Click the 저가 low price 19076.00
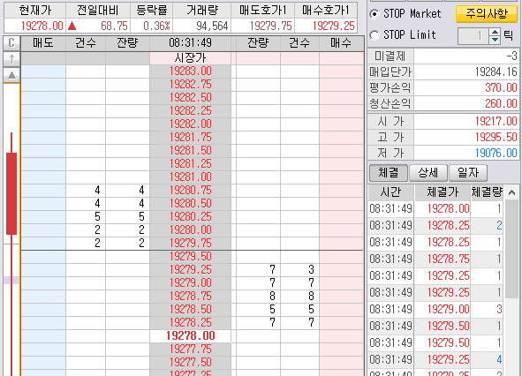522x376 pixels. [496, 154]
